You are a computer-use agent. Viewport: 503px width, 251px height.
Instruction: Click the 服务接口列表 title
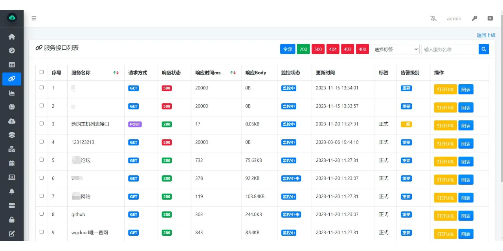[61, 48]
